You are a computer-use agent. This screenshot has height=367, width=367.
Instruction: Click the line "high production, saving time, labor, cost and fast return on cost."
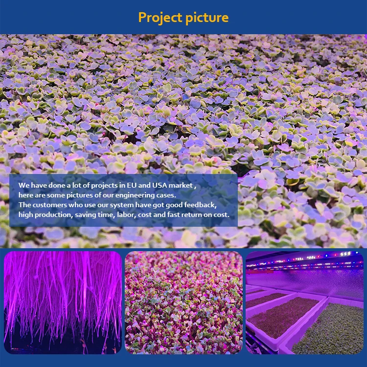tap(124, 215)
